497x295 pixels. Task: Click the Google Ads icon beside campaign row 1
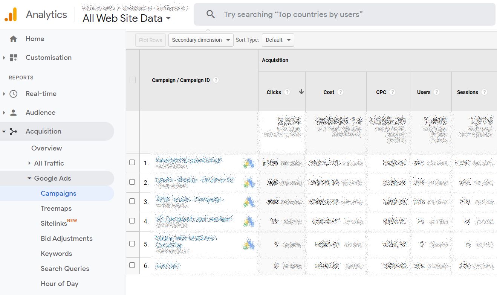point(249,163)
